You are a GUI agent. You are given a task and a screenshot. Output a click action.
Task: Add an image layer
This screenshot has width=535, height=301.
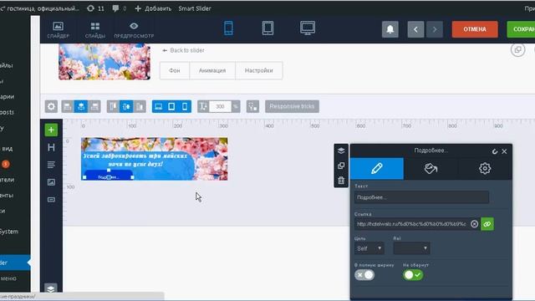51,182
